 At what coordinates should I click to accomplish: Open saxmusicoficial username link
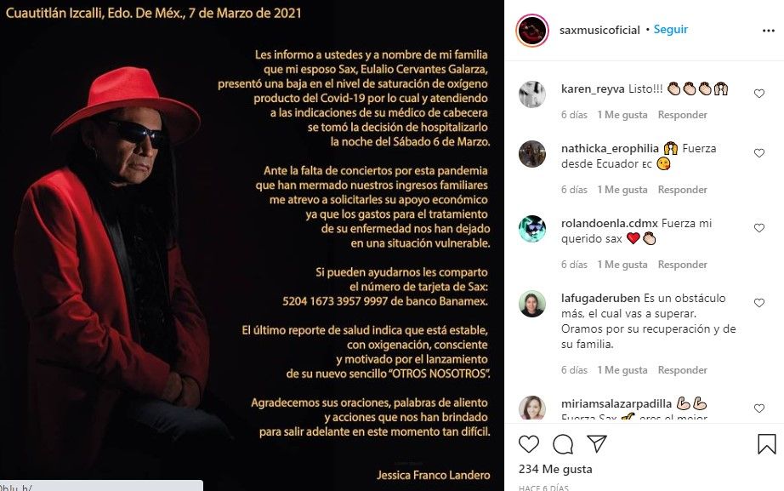pos(599,30)
